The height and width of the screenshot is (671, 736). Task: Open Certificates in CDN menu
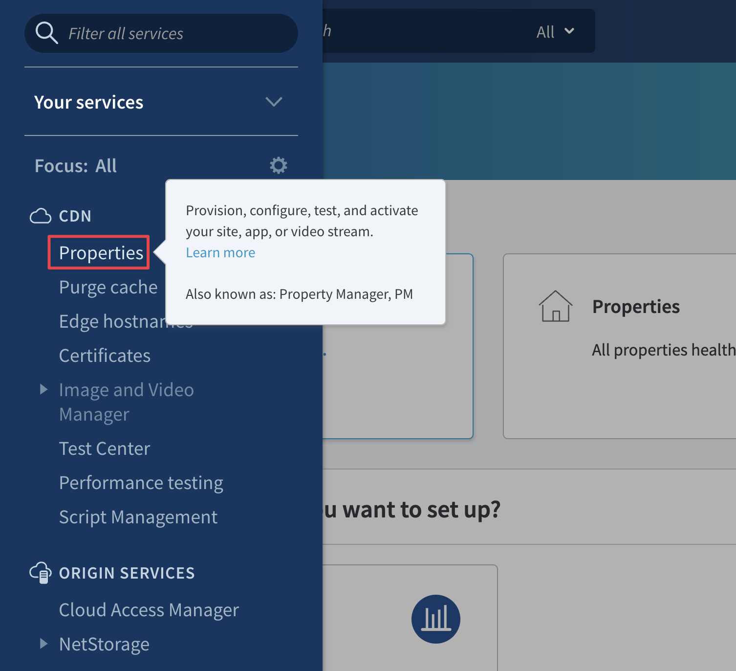coord(105,356)
